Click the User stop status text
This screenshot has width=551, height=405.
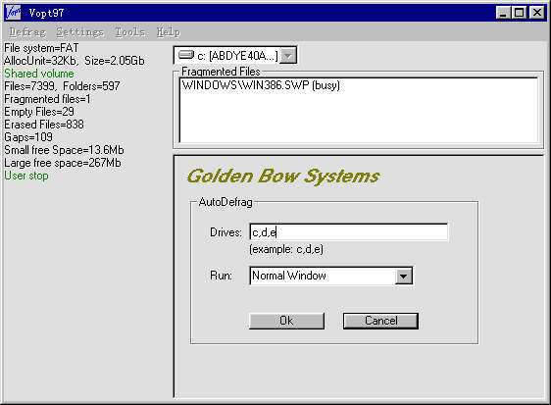pos(26,176)
